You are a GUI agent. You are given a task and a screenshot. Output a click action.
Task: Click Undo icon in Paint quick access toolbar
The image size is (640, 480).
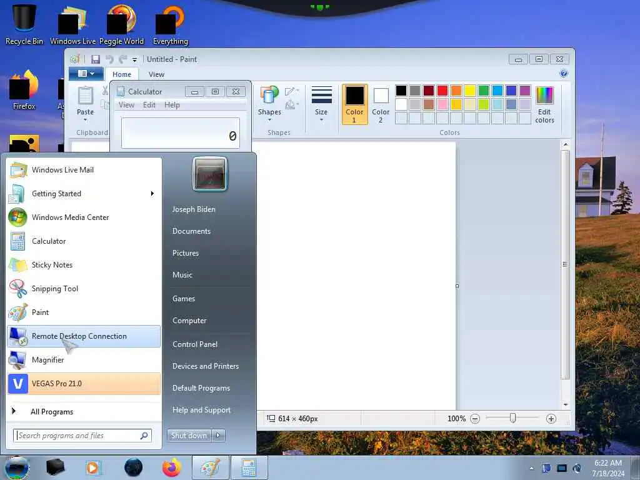coord(109,59)
